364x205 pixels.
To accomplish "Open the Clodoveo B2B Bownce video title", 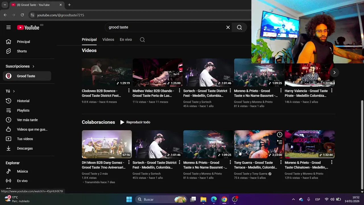I will (x=101, y=93).
